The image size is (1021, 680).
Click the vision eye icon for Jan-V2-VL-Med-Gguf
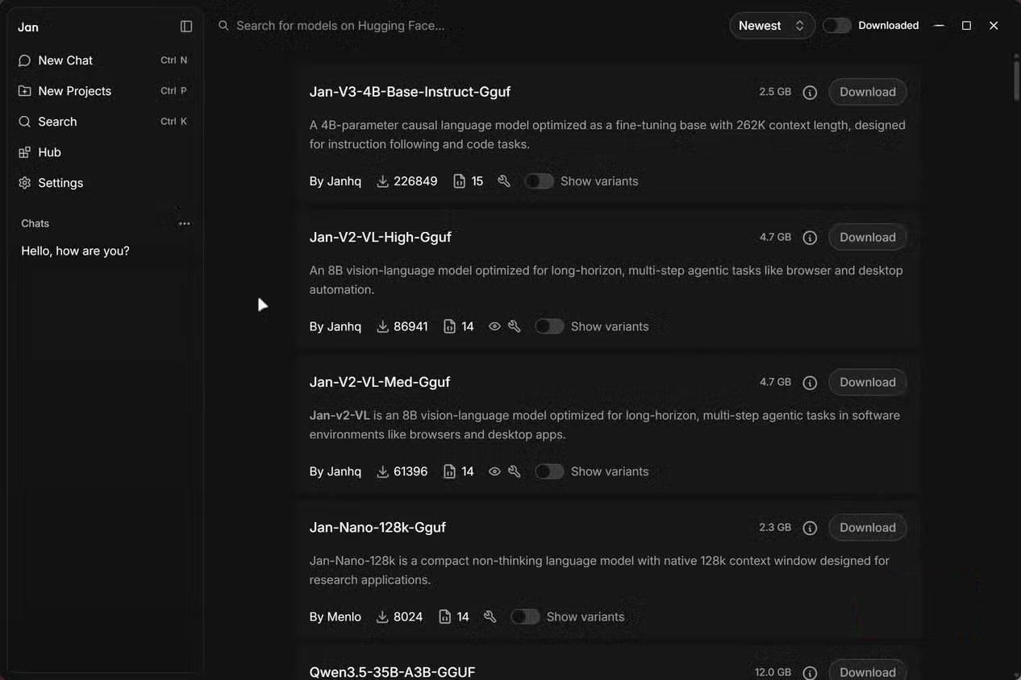(x=494, y=471)
